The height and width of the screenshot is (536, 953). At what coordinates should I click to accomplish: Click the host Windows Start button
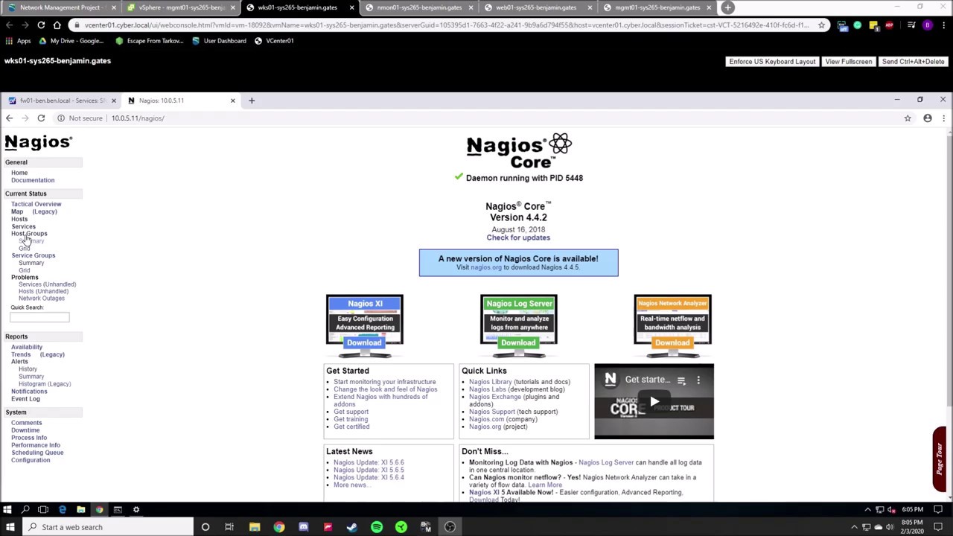(x=10, y=527)
